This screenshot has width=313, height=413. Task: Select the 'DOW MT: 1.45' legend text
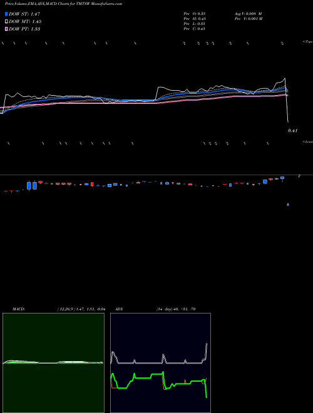pos(25,22)
